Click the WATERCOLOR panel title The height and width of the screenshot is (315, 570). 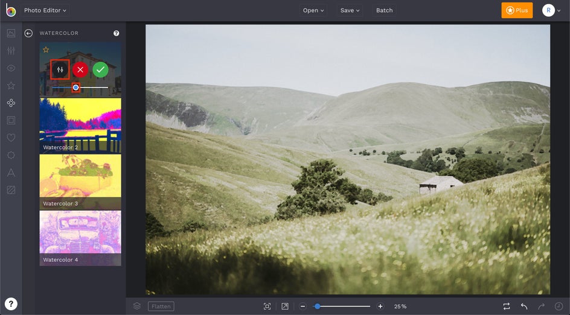[59, 33]
